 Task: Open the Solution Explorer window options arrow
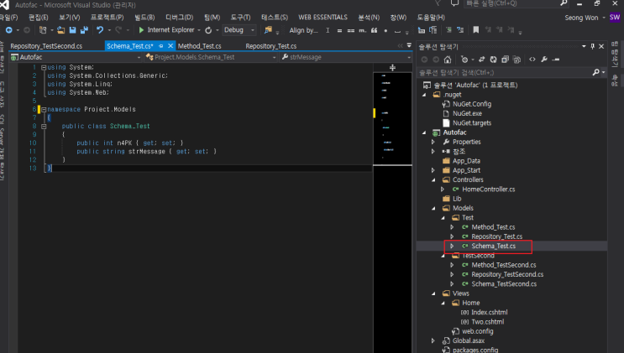pos(584,46)
